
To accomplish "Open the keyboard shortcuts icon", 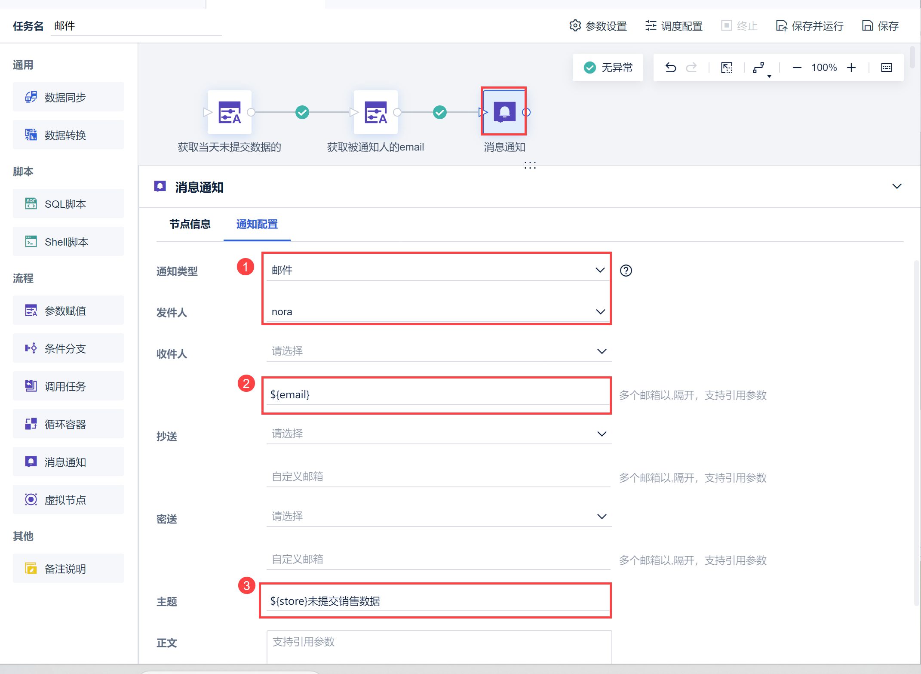I will (887, 68).
